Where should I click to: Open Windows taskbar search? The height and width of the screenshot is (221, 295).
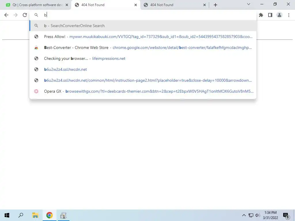click(21, 215)
